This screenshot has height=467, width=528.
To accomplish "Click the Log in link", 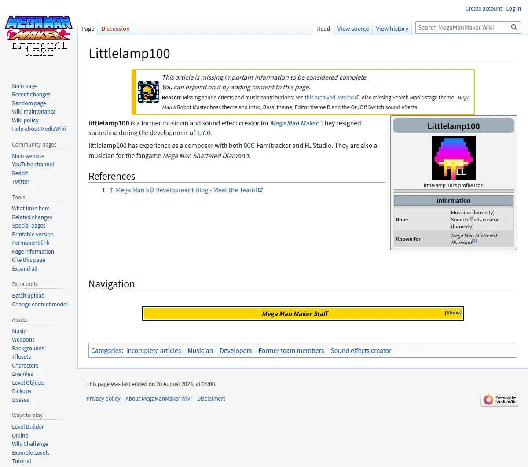I will coord(513,8).
